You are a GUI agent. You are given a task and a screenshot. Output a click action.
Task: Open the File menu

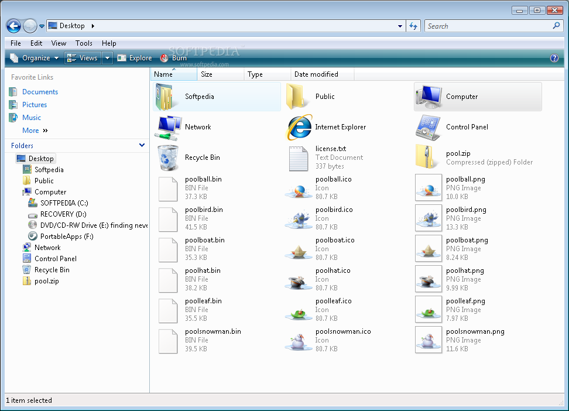(16, 43)
